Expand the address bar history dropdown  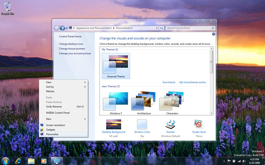[x=157, y=28]
